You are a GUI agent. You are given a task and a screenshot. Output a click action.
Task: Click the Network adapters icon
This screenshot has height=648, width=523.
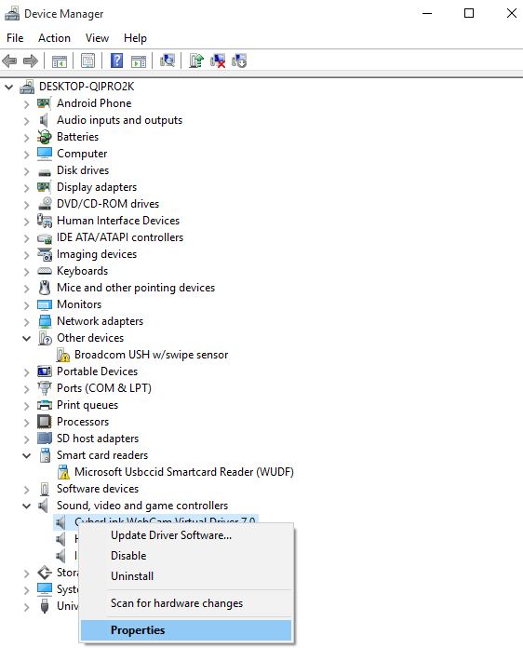(44, 321)
